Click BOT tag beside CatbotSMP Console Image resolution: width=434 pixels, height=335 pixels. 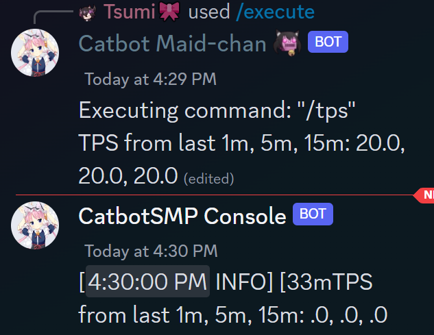313,215
